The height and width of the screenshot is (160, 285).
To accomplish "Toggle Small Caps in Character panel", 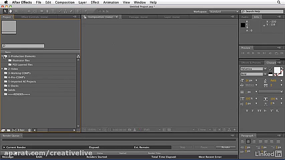I will click(x=265, y=111).
